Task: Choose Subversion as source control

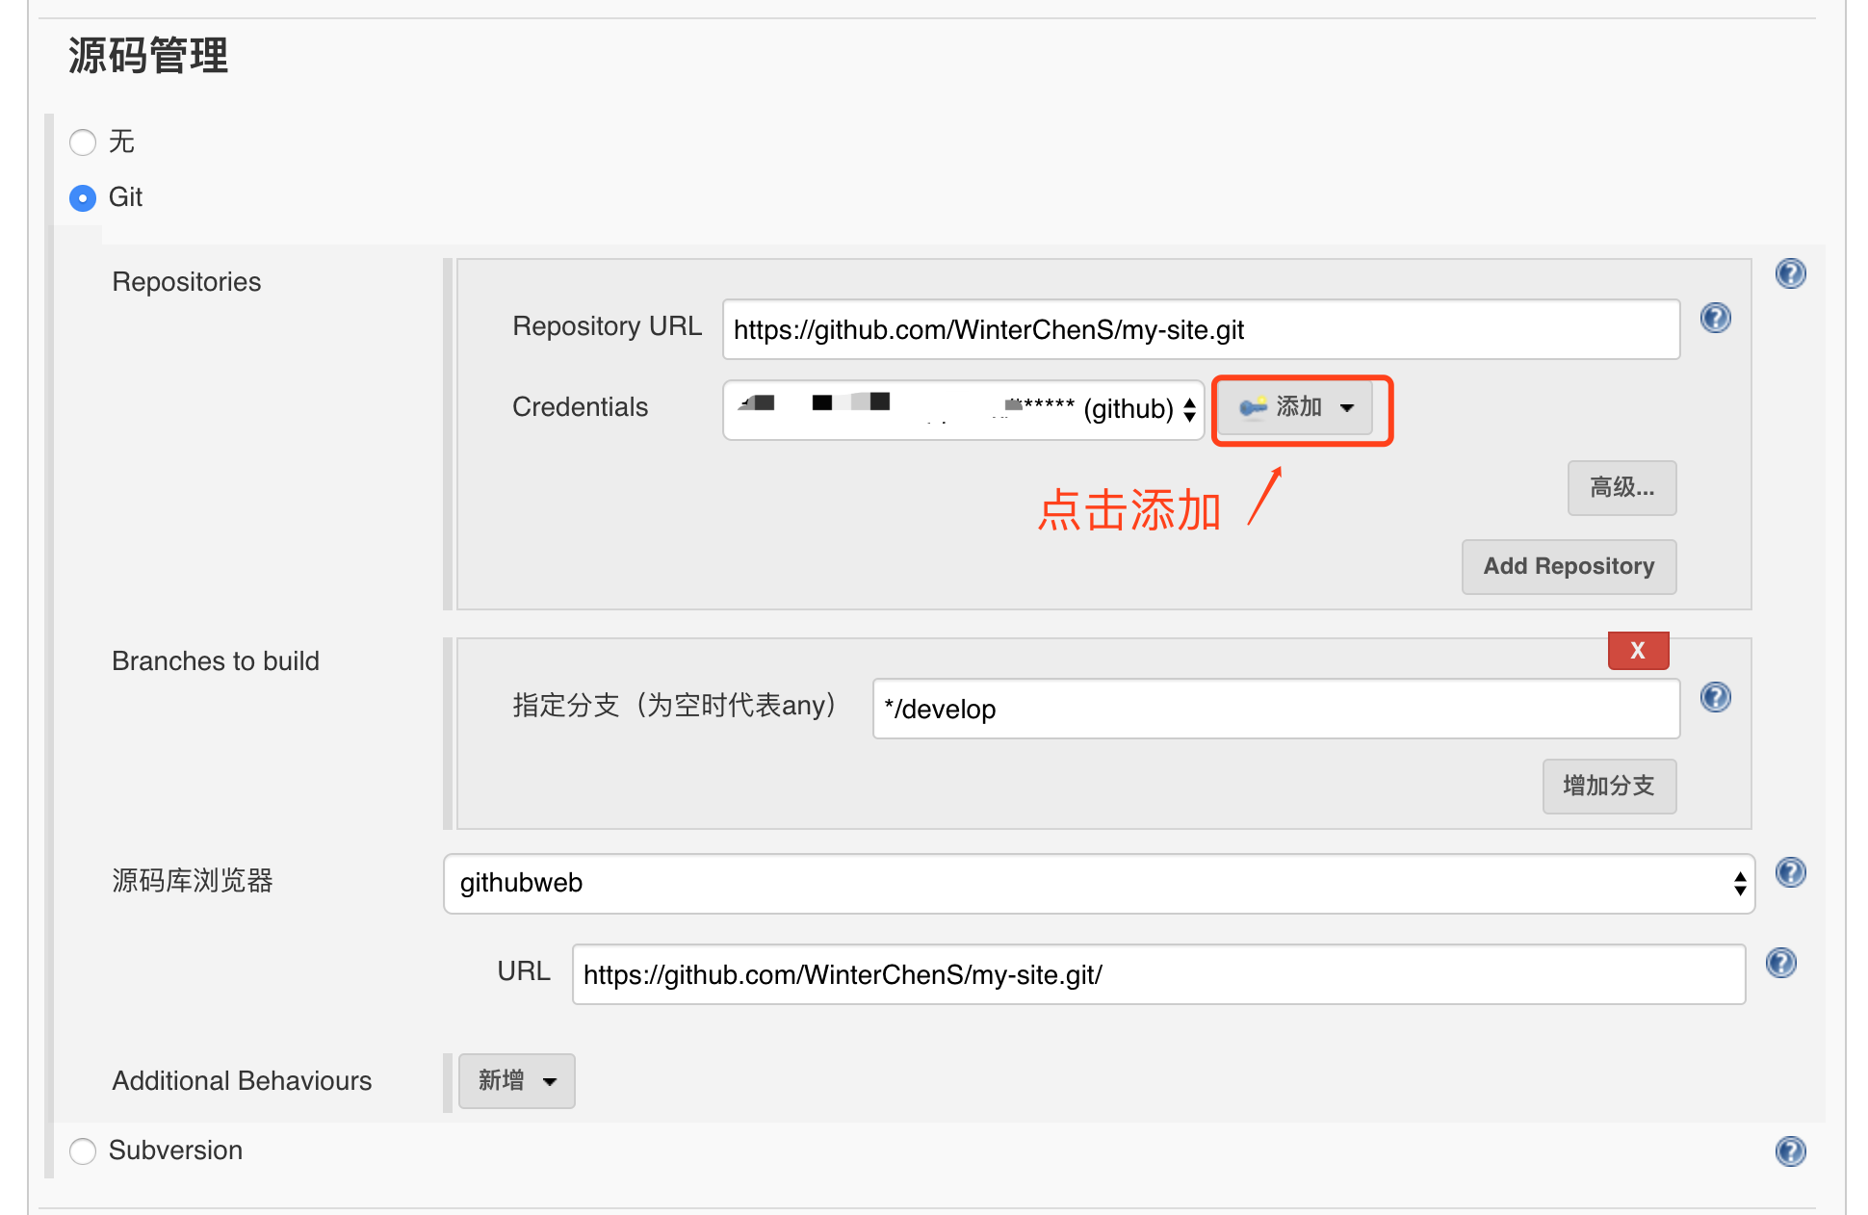Action: 84,1151
